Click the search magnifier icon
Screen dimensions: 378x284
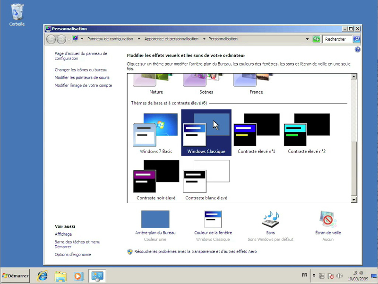click(x=357, y=39)
